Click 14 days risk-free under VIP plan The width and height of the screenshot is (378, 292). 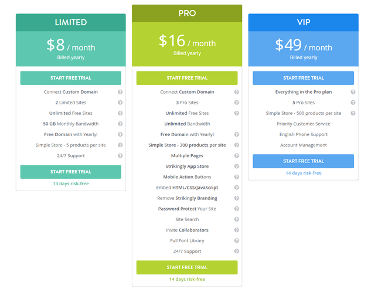tap(304, 173)
